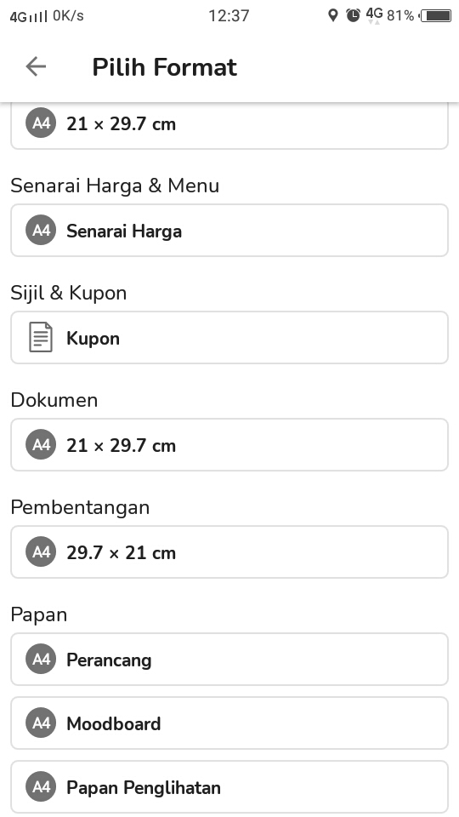Tap A4 icon in Dokumen format row
The height and width of the screenshot is (817, 459).
coord(41,445)
